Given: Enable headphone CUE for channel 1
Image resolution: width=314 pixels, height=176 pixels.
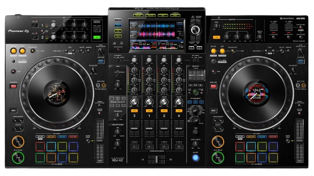Looking at the screenshot, I should pos(149,111).
